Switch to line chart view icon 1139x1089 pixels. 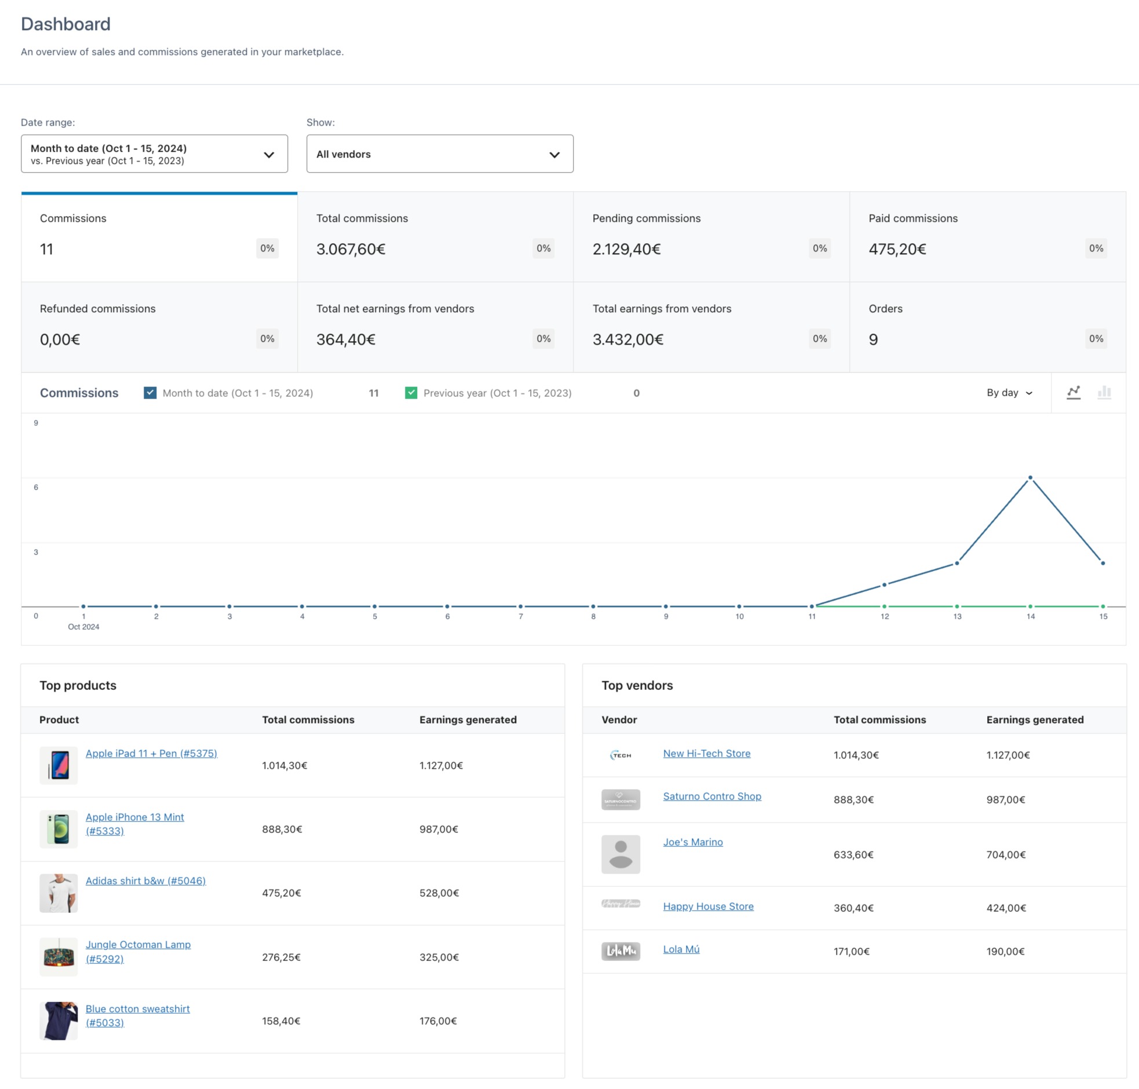(1073, 392)
